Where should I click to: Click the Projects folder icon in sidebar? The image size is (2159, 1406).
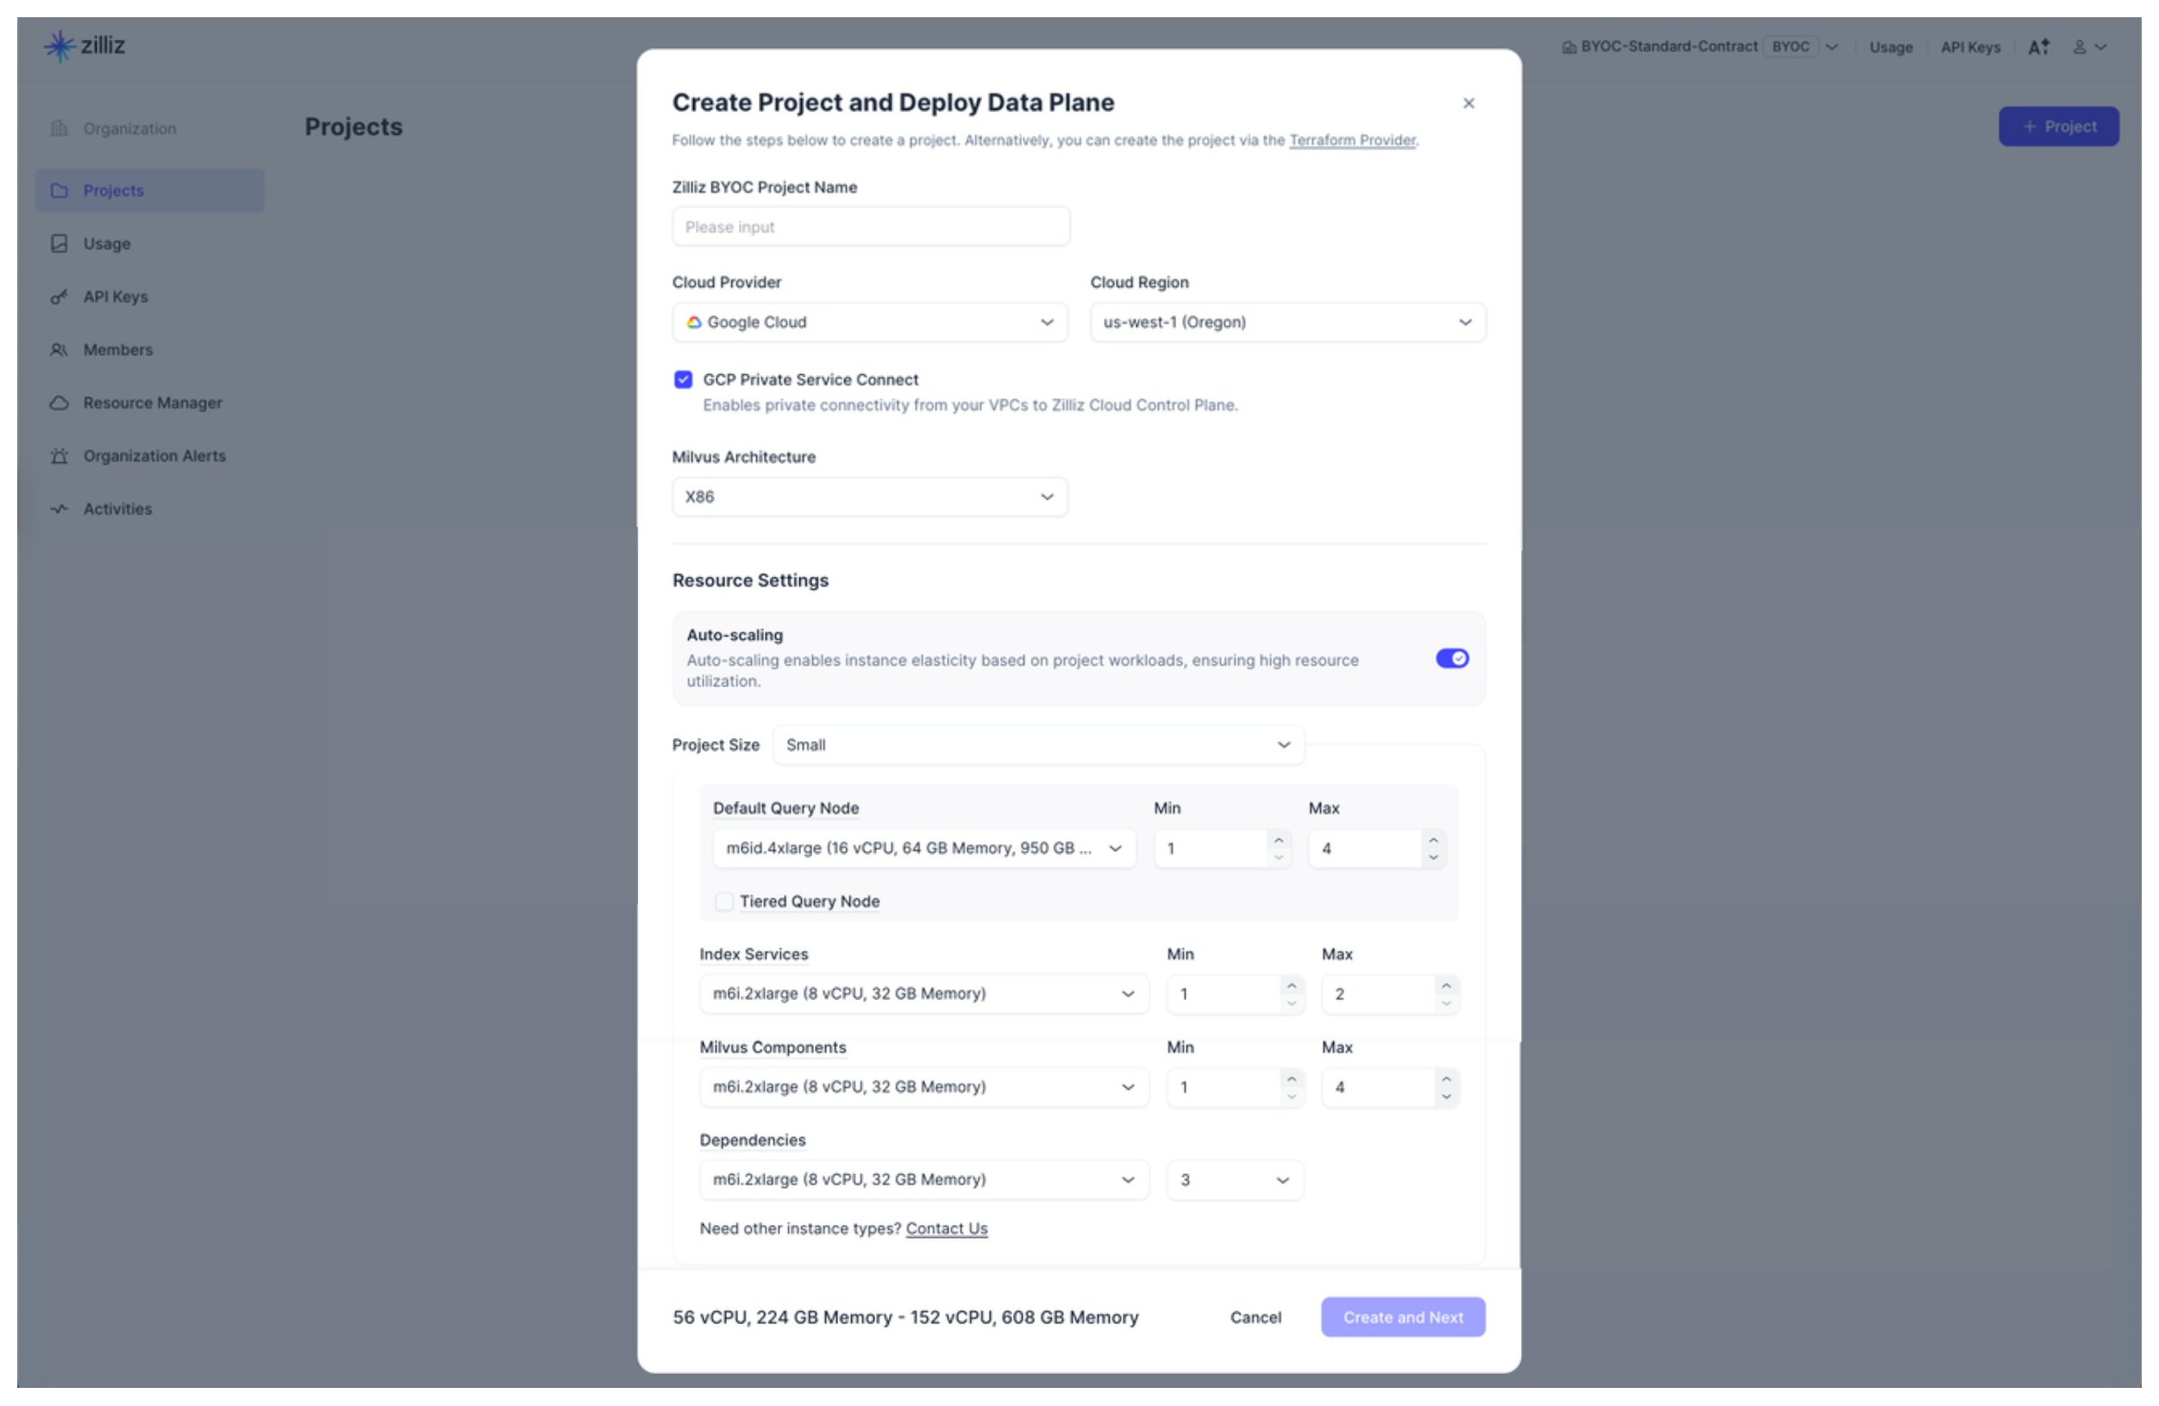click(x=59, y=191)
